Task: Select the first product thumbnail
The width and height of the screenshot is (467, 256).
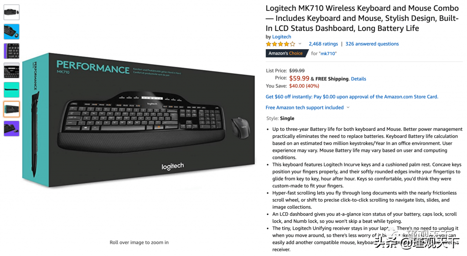Action: pyautogui.click(x=11, y=12)
